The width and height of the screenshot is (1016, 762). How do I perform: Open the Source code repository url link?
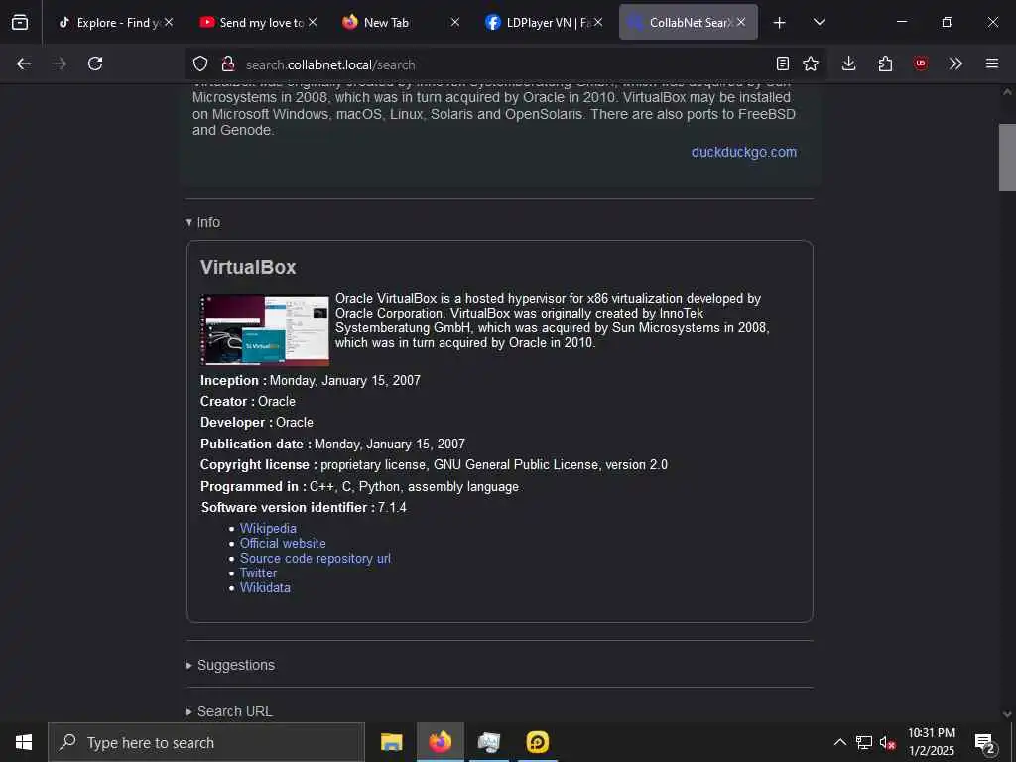pos(316,558)
